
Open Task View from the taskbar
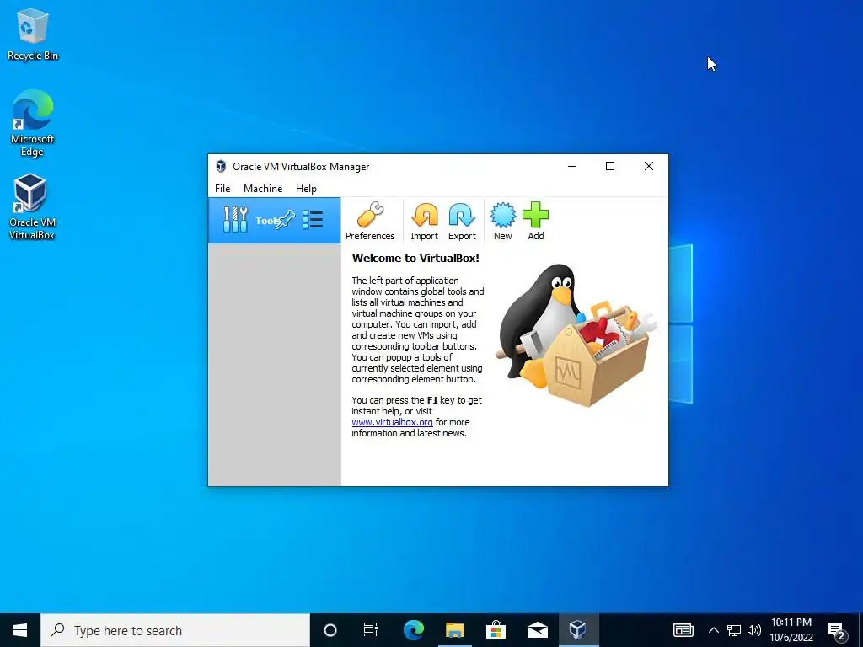(371, 630)
